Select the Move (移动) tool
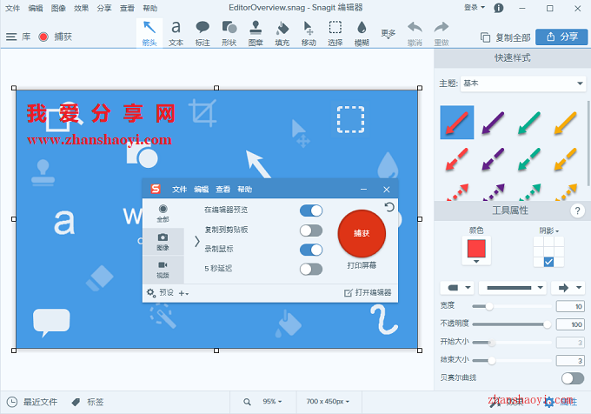The image size is (591, 414). point(309,33)
